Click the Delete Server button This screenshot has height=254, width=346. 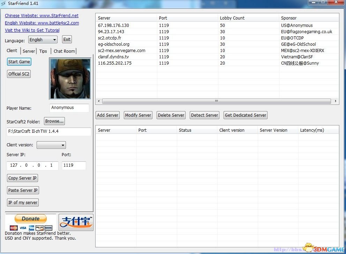pyautogui.click(x=171, y=115)
